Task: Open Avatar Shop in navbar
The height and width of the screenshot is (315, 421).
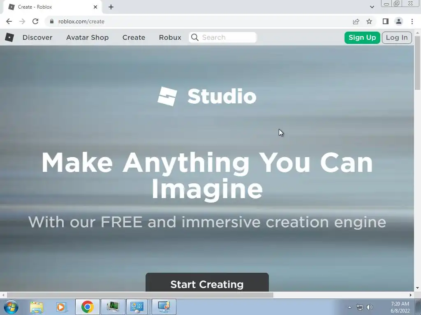Action: pyautogui.click(x=87, y=37)
